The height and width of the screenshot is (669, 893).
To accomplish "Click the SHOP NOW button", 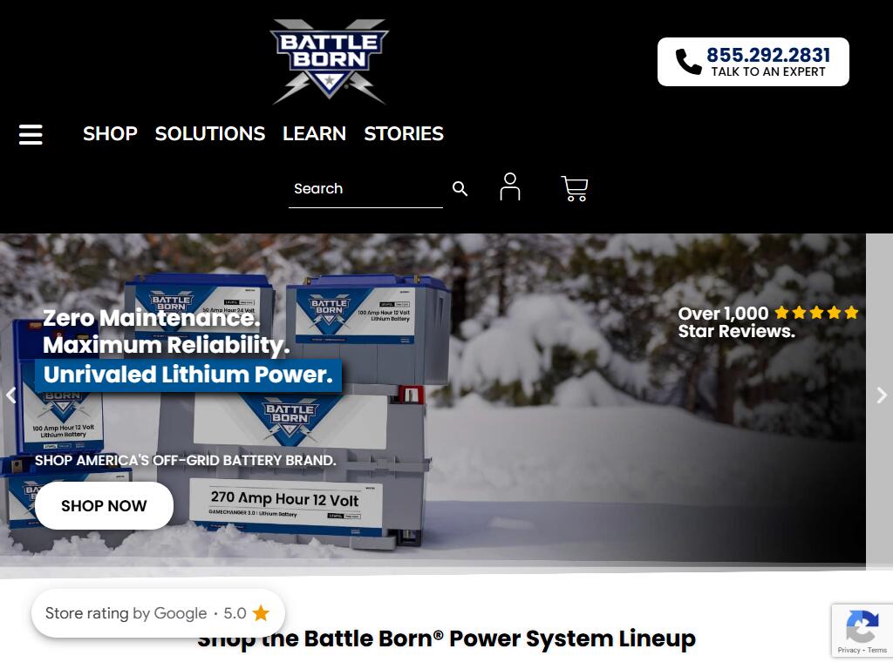I will click(105, 506).
